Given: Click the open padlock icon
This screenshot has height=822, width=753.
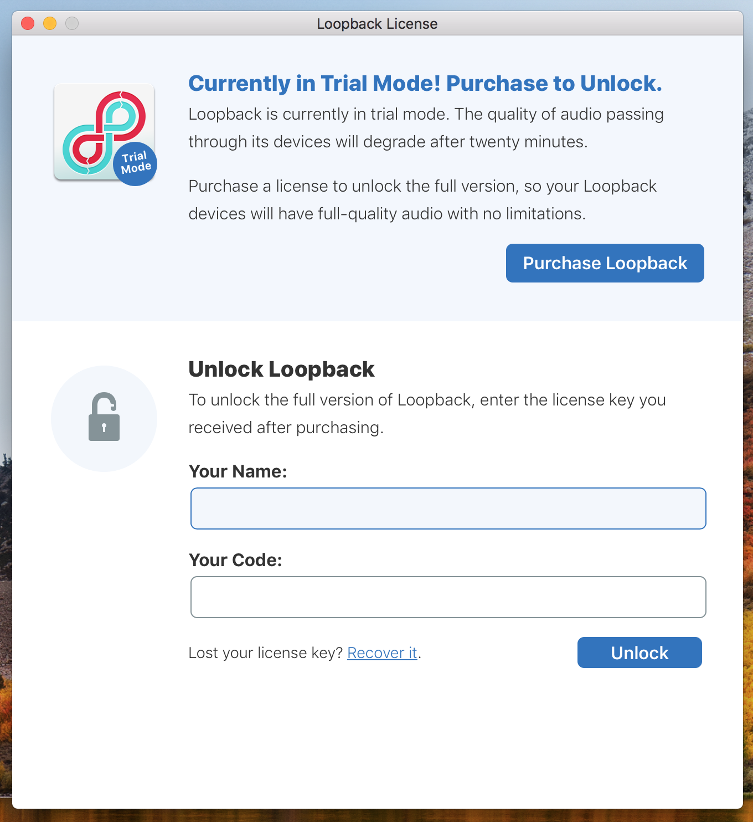Looking at the screenshot, I should [x=104, y=417].
